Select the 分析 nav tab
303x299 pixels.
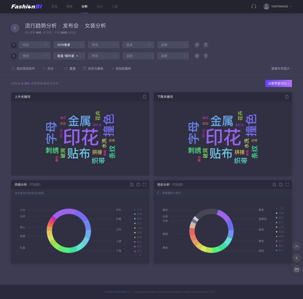point(85,7)
